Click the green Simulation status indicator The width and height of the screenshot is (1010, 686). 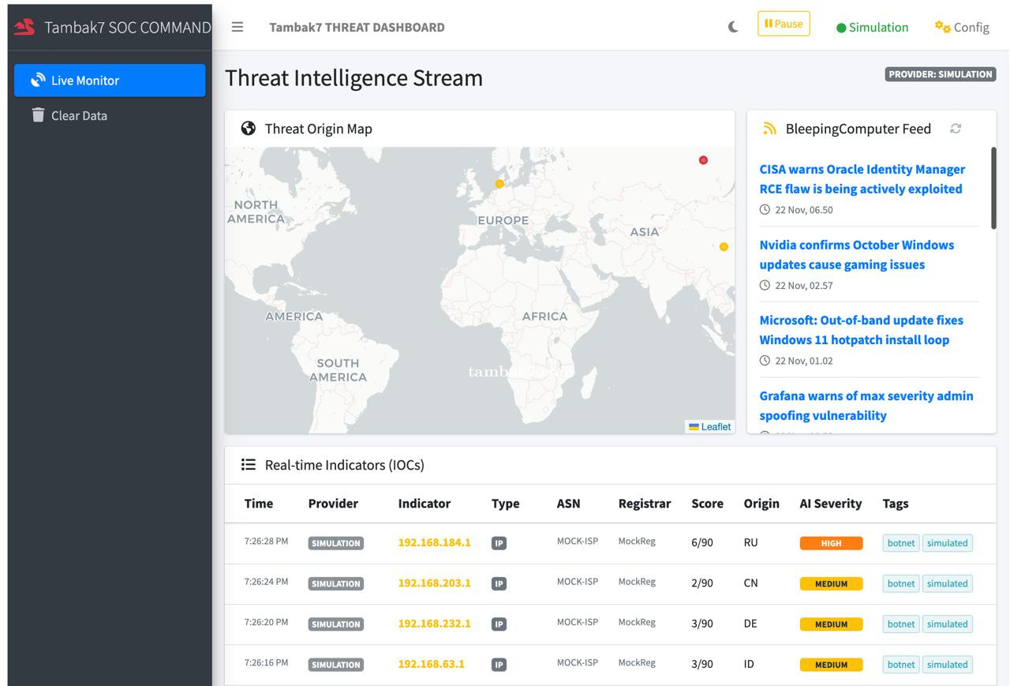pos(872,27)
